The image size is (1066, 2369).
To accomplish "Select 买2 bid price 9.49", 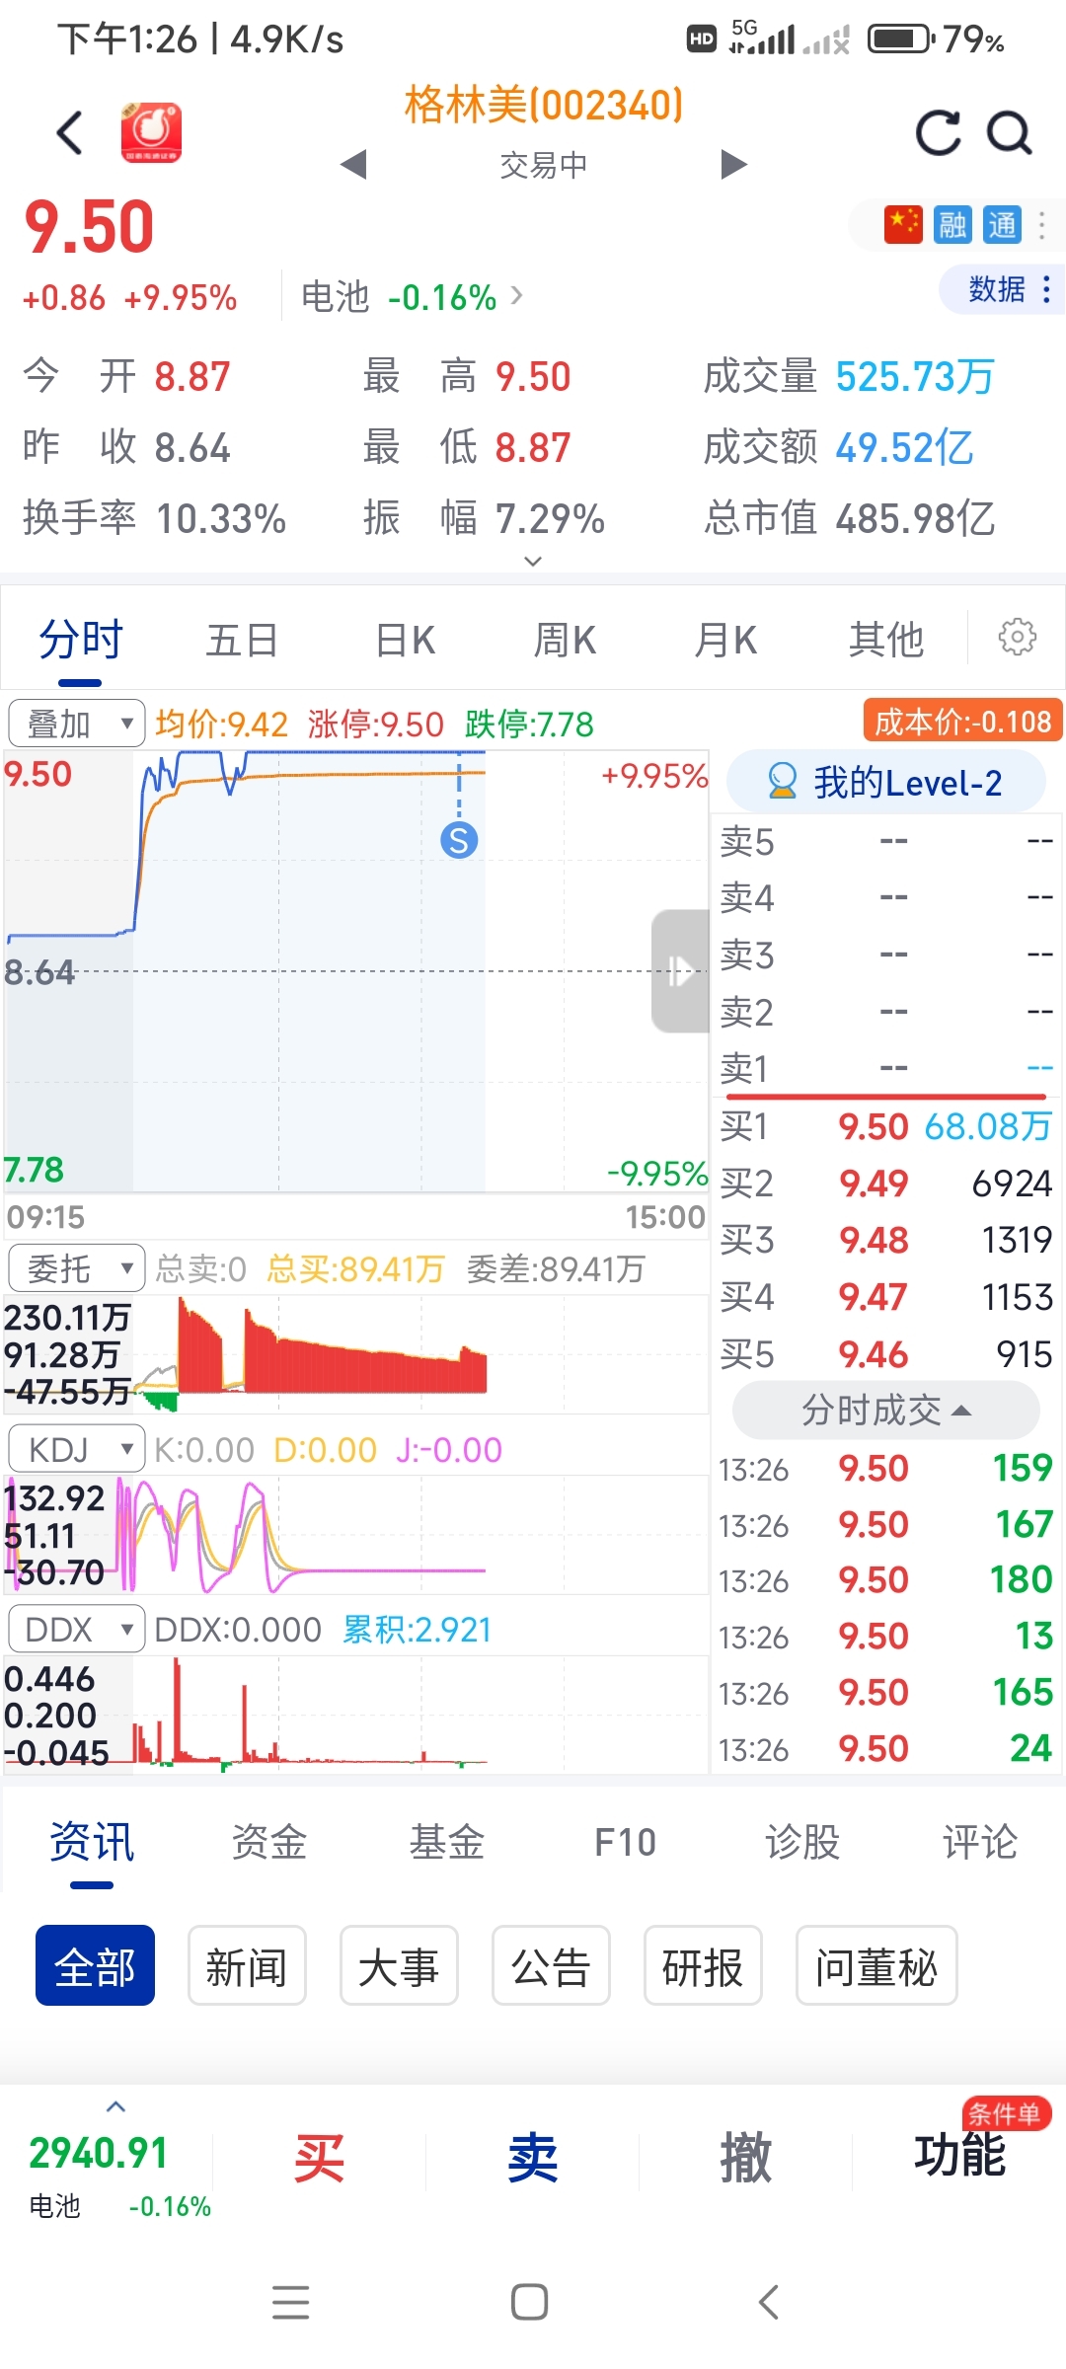I will pos(885,1183).
